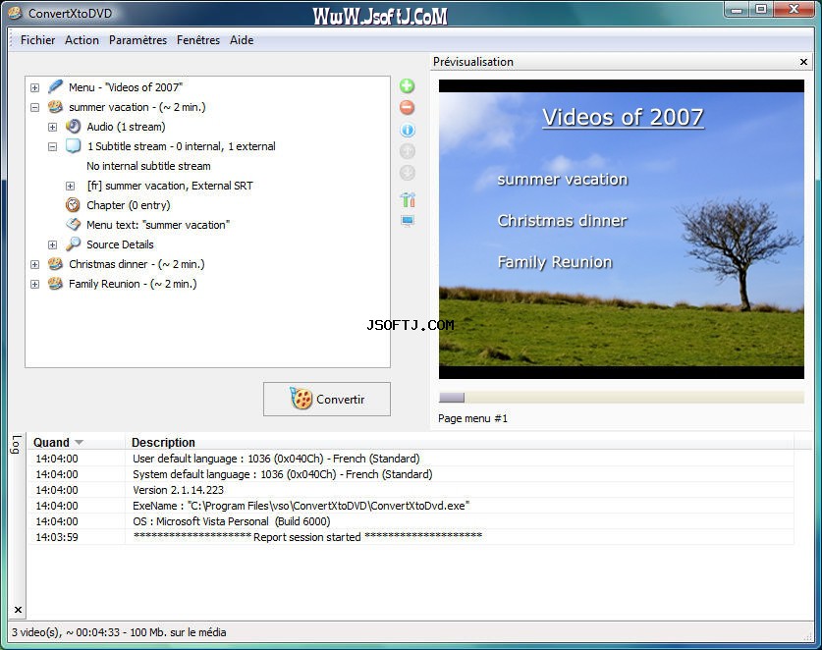Select the summer vacation (~ 2 min.) row

pos(137,107)
